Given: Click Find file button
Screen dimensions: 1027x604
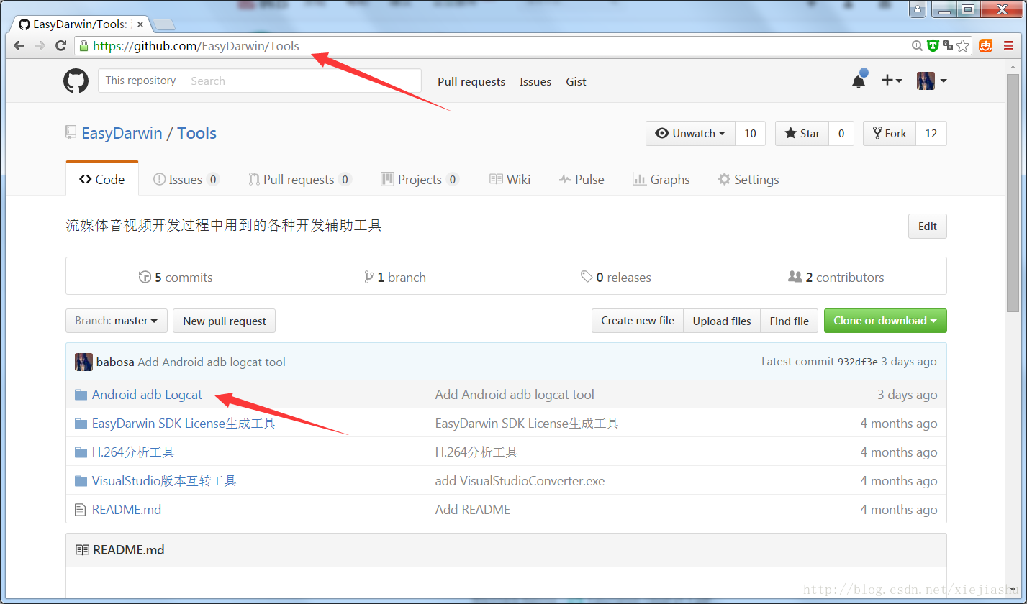Looking at the screenshot, I should [x=789, y=321].
